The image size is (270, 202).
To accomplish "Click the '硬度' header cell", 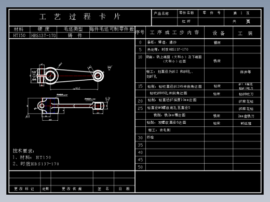I will 43,29.
